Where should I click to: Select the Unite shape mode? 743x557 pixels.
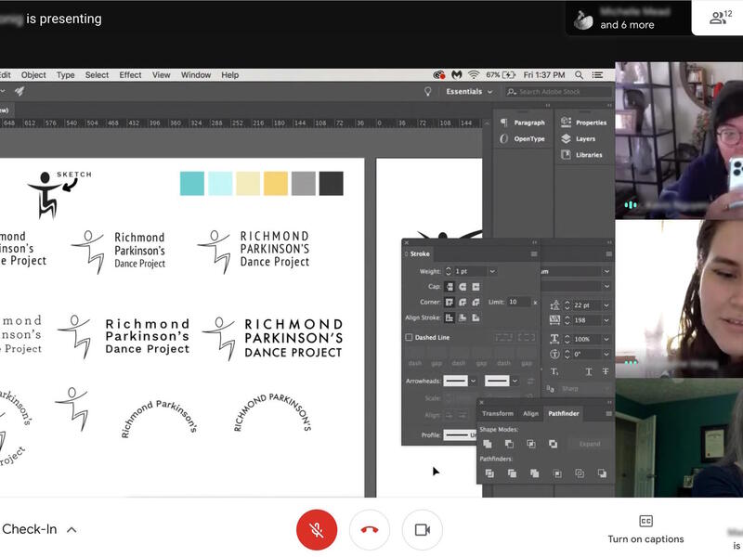(488, 443)
